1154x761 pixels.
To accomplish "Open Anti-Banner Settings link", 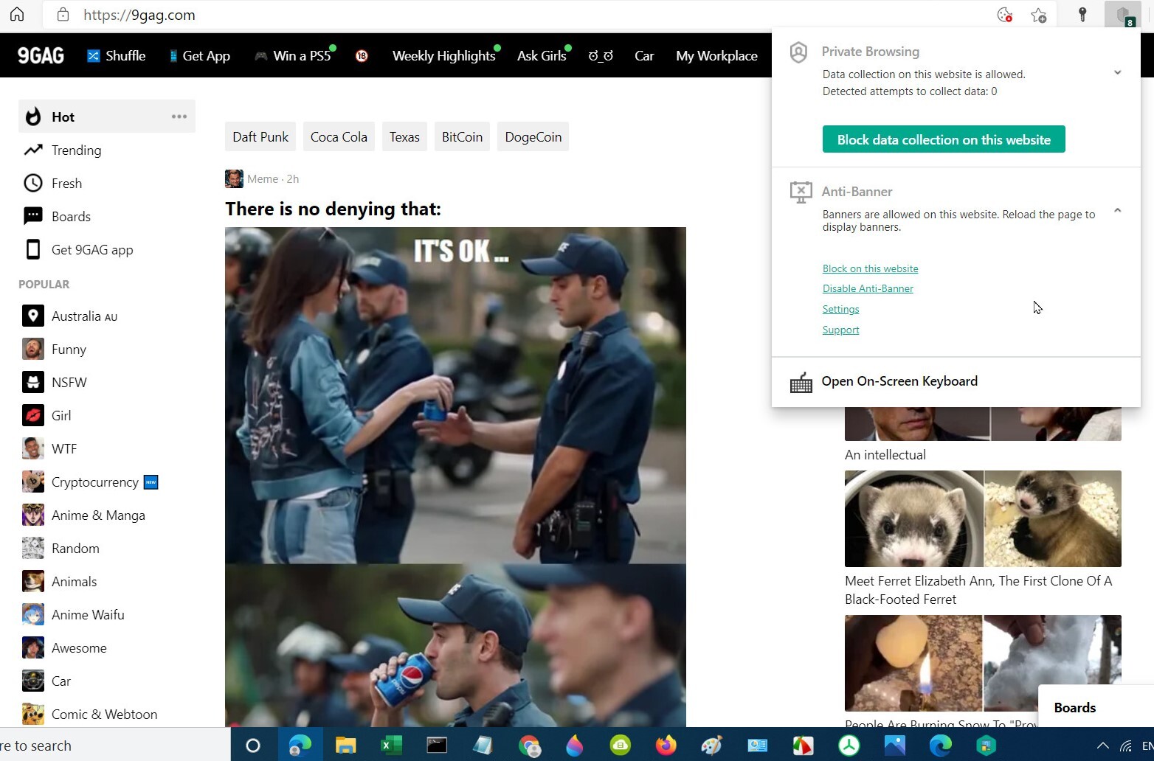I will pos(841,309).
